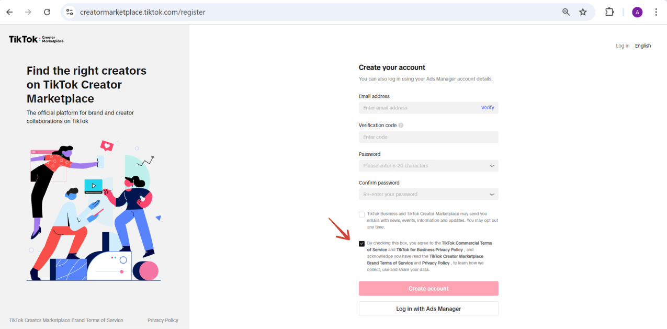Enable the marketing emails checkbox
The height and width of the screenshot is (329, 667).
coord(361,214)
